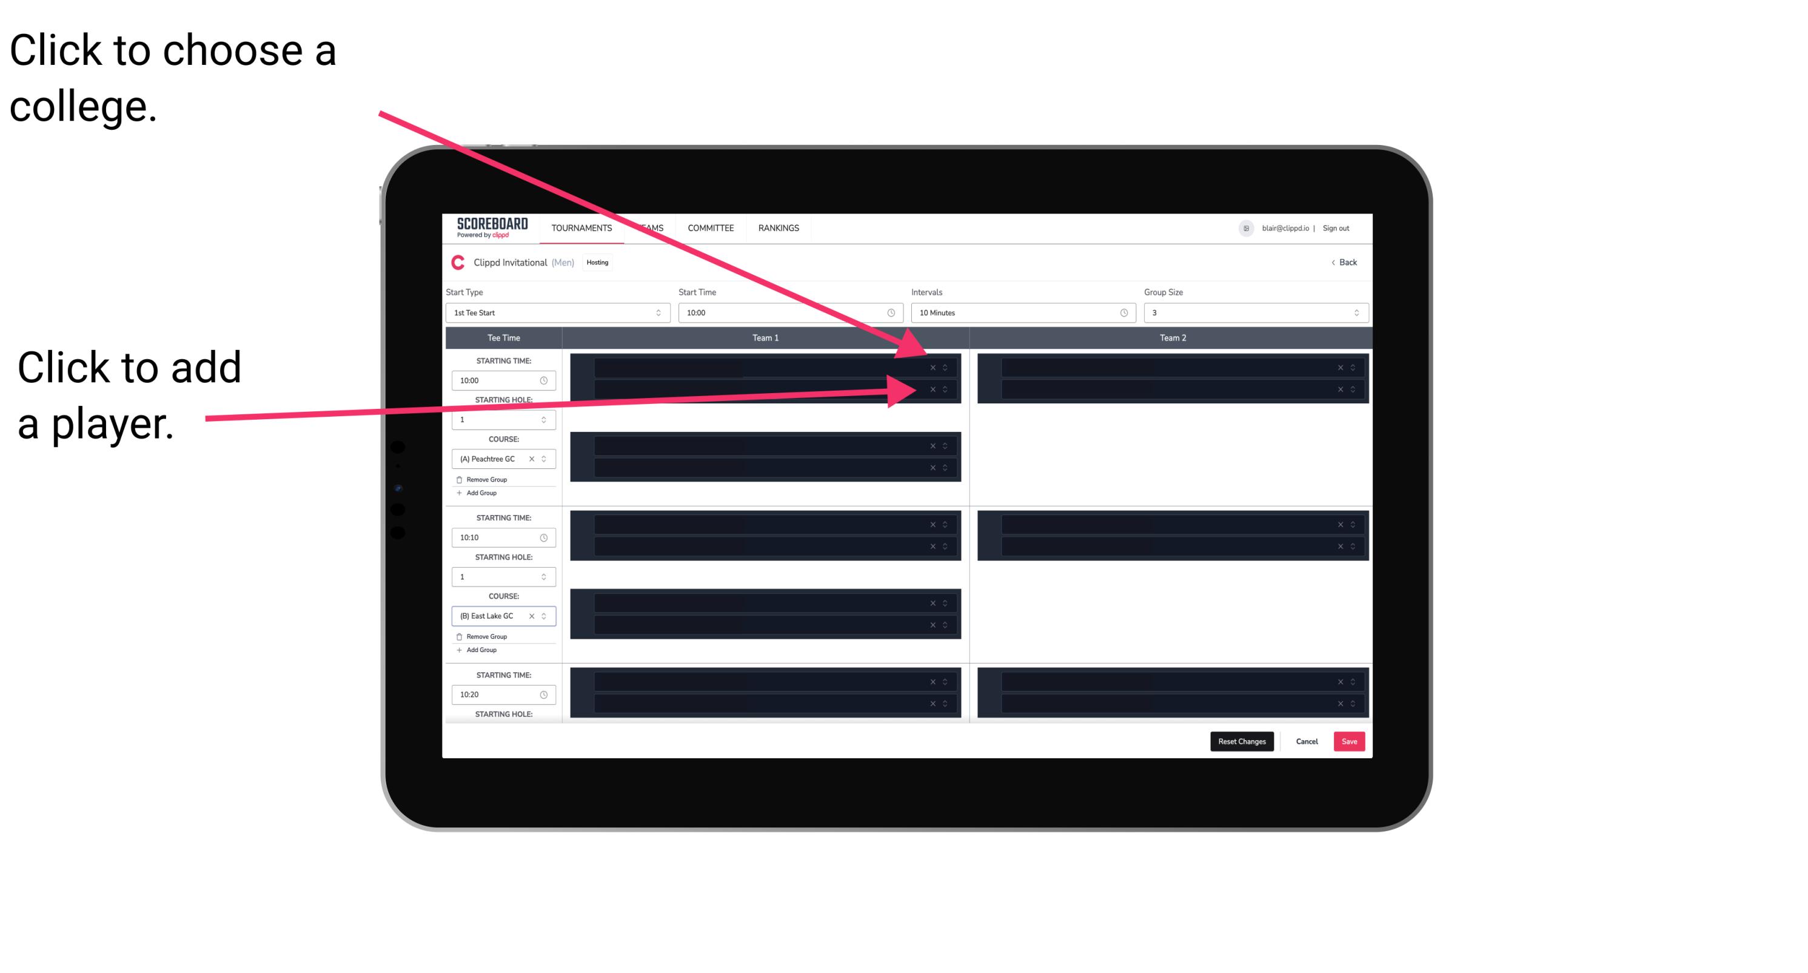
Task: Toggle the starting hole stepper up arrow
Action: click(x=547, y=416)
